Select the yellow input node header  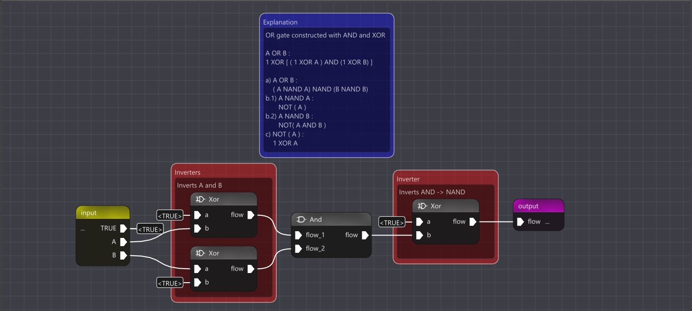click(103, 212)
